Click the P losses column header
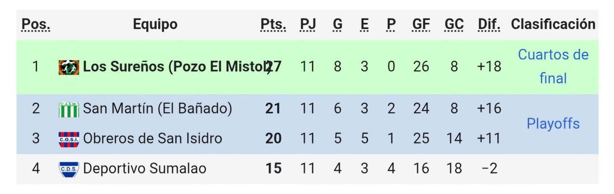 coord(391,24)
